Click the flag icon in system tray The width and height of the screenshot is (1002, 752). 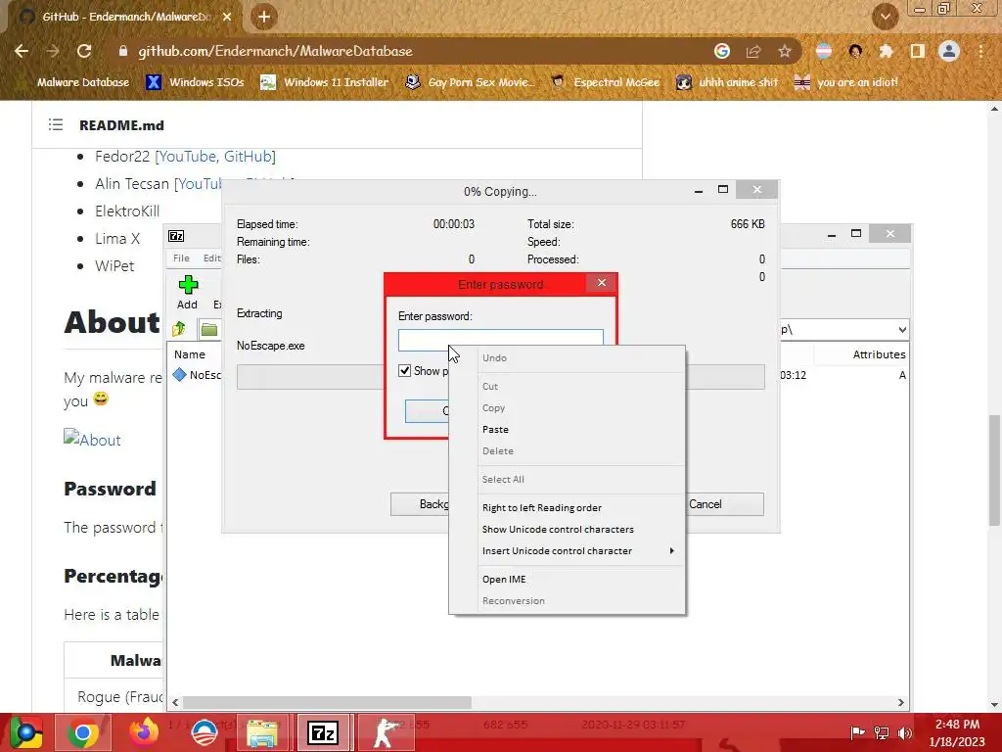point(857,732)
